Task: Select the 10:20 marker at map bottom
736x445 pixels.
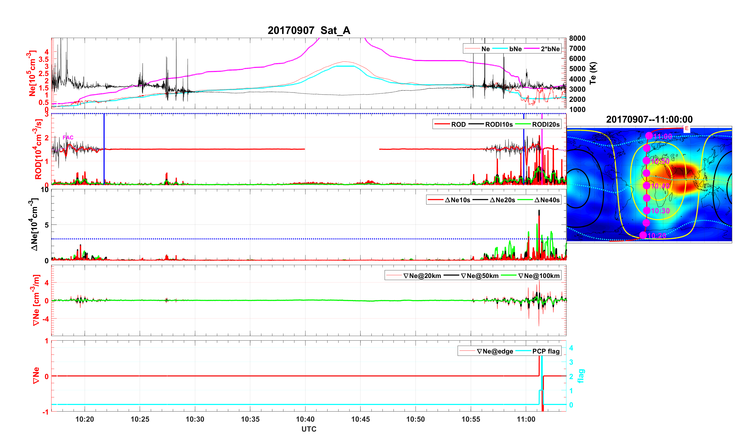Action: click(x=643, y=235)
